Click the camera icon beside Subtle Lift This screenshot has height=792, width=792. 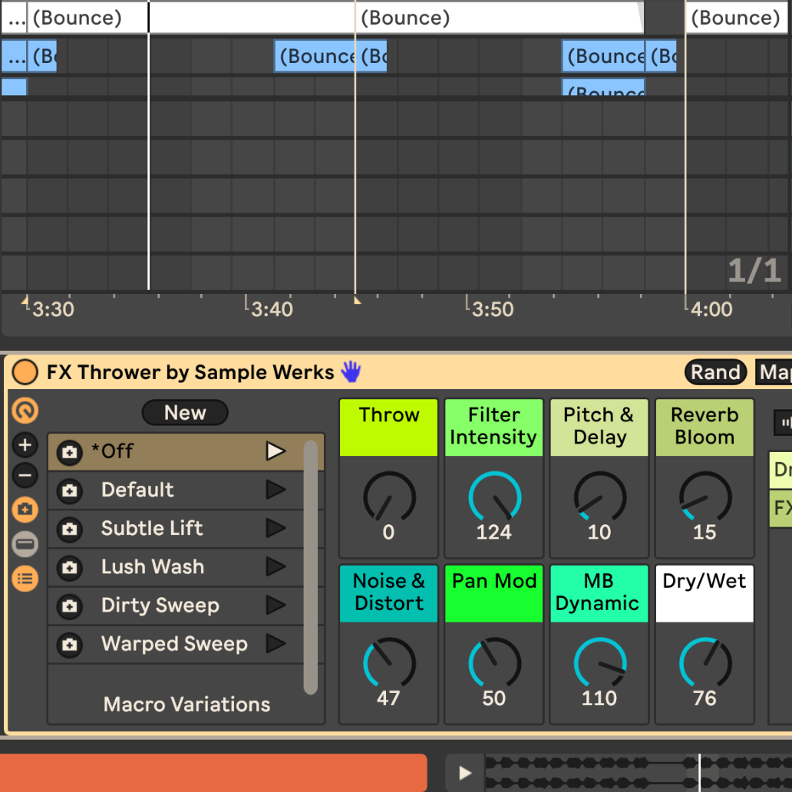click(x=70, y=529)
